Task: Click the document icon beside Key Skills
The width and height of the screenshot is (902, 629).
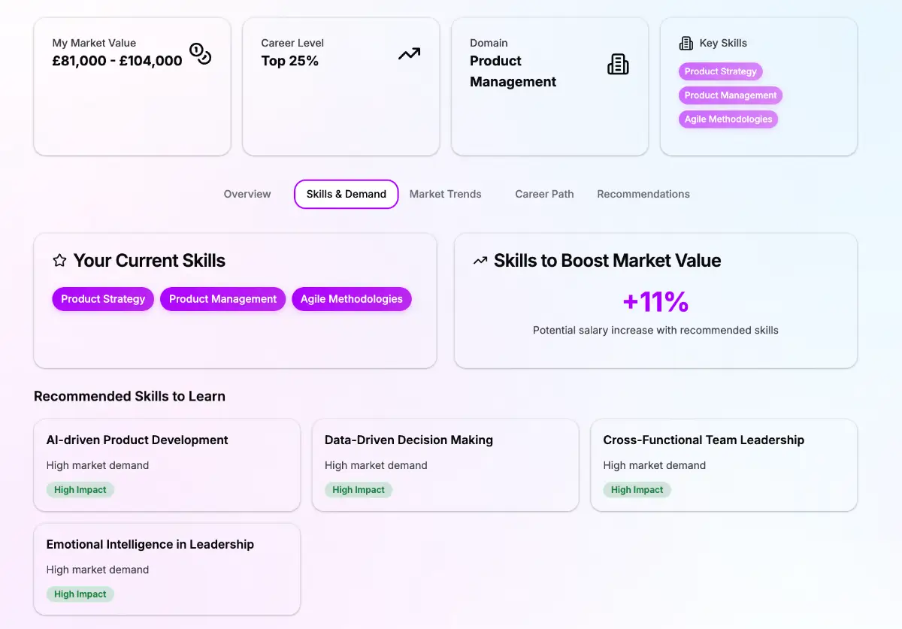Action: point(686,43)
